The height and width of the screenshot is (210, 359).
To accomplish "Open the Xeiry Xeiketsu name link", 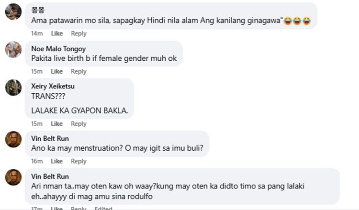I will tap(53, 86).
